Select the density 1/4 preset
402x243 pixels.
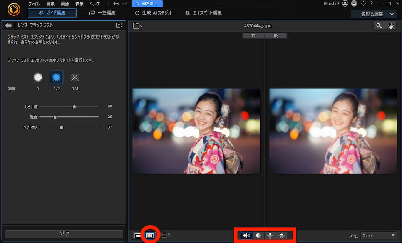point(75,77)
